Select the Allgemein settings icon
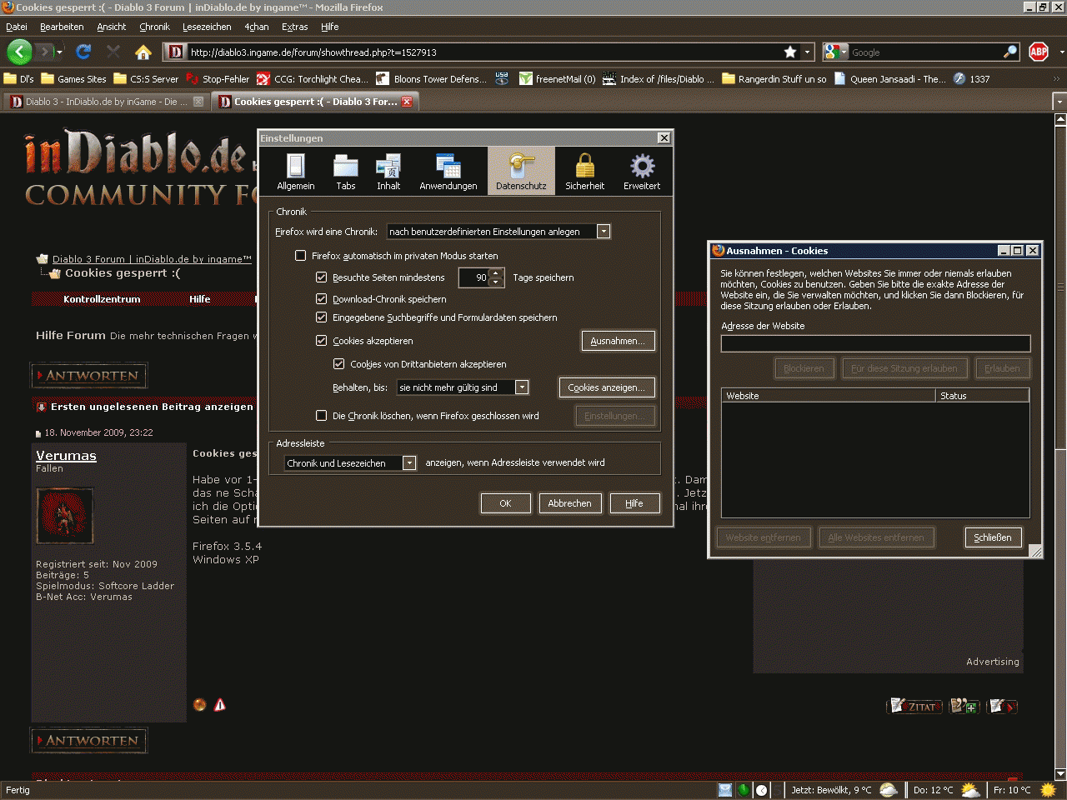 295,171
